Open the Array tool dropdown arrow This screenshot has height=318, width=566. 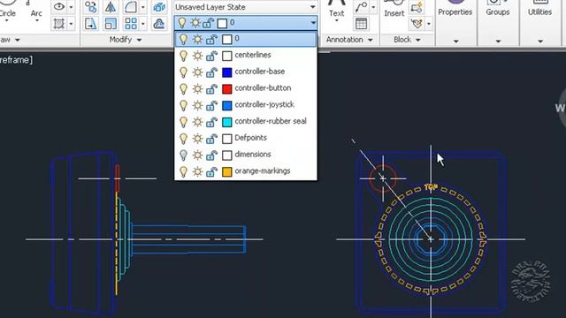point(143,24)
